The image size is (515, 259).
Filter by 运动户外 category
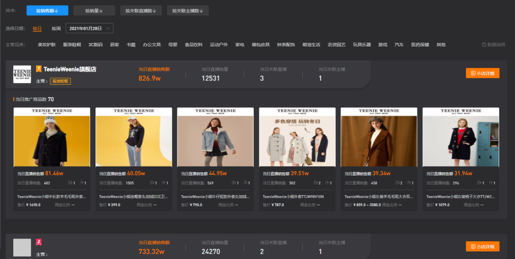pos(219,45)
